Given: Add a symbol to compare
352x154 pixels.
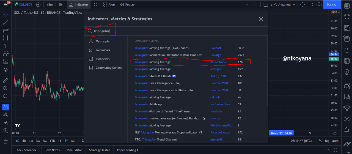Looking at the screenshot, I should pyautogui.click(x=38, y=5).
